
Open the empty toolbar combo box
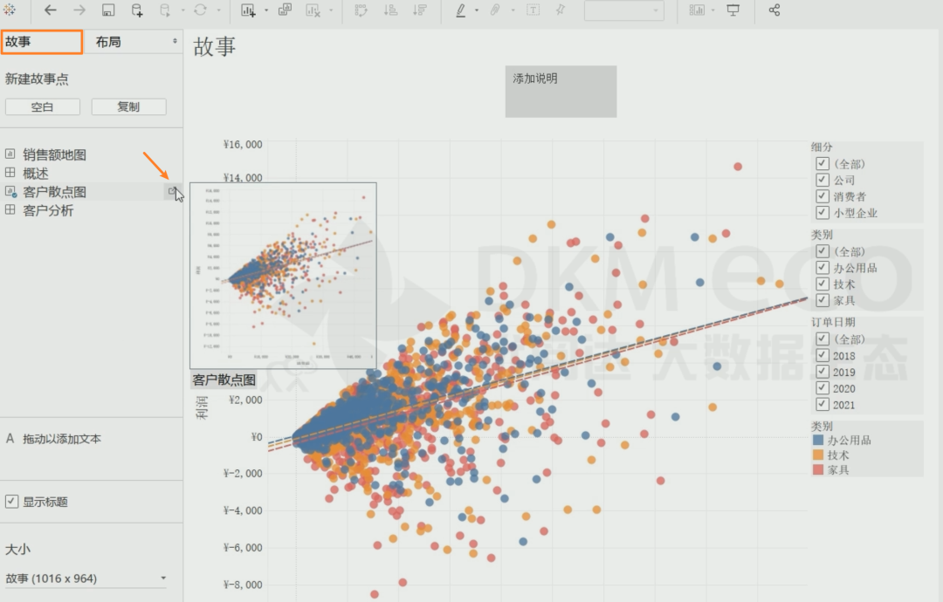pyautogui.click(x=623, y=10)
